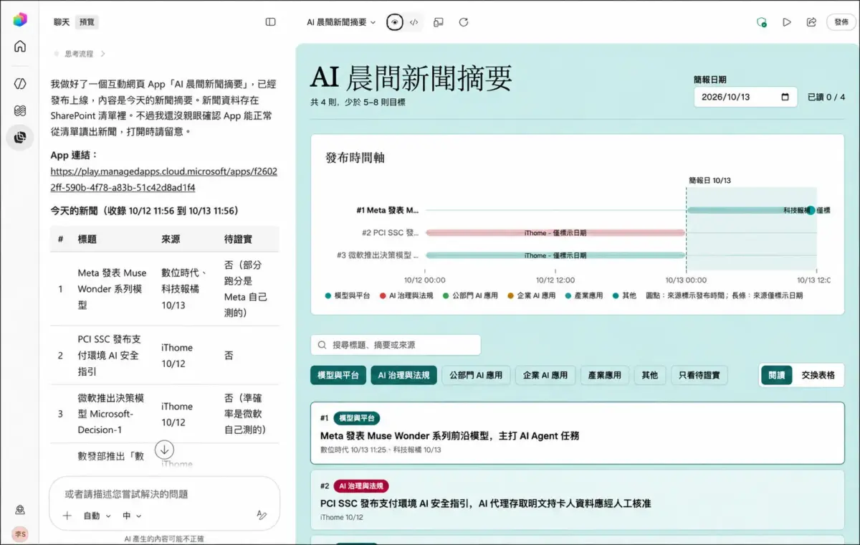Open the AI 晨間新聞摘要 app dropdown

341,22
